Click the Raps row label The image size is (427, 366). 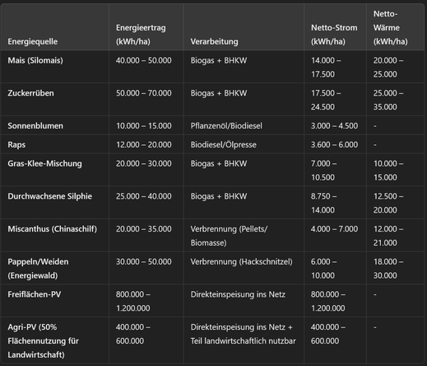[x=16, y=145]
